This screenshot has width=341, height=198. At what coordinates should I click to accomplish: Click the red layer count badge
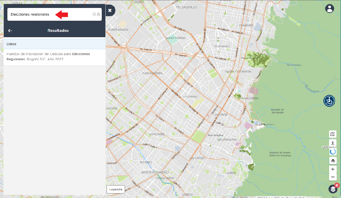pyautogui.click(x=336, y=185)
